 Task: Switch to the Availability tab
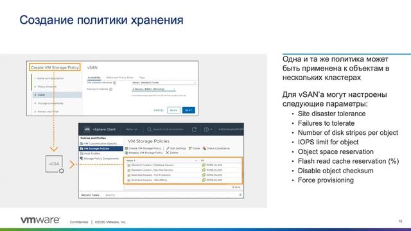(x=94, y=78)
